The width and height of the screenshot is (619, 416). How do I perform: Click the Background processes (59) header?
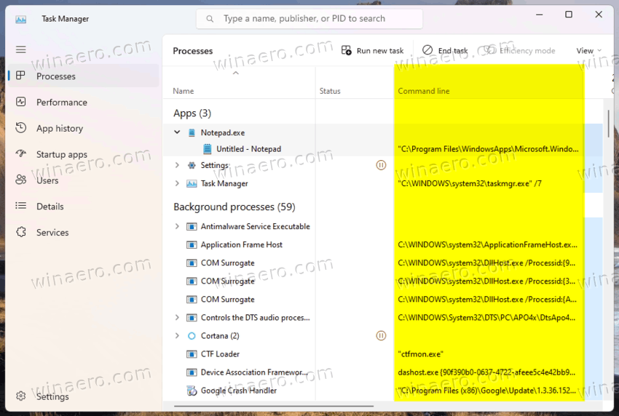pos(234,207)
